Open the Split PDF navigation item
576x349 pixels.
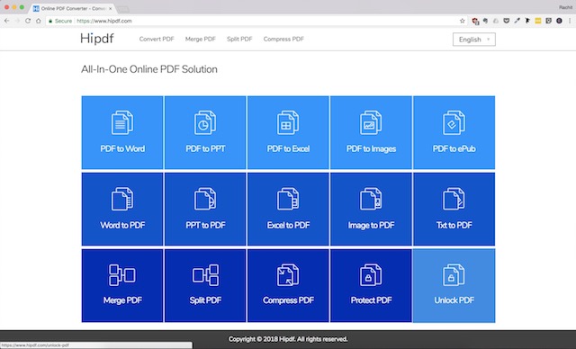pyautogui.click(x=239, y=39)
